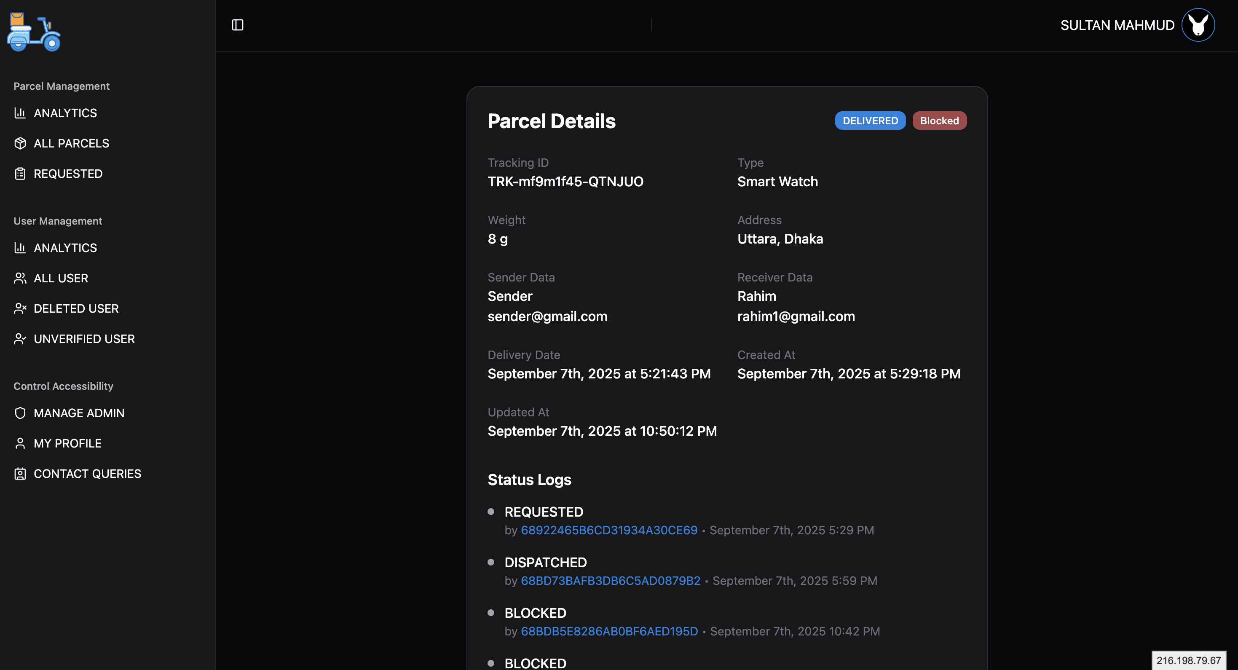Viewport: 1238px width, 670px height.
Task: Open Unverified User via the user-check icon
Action: 20,338
